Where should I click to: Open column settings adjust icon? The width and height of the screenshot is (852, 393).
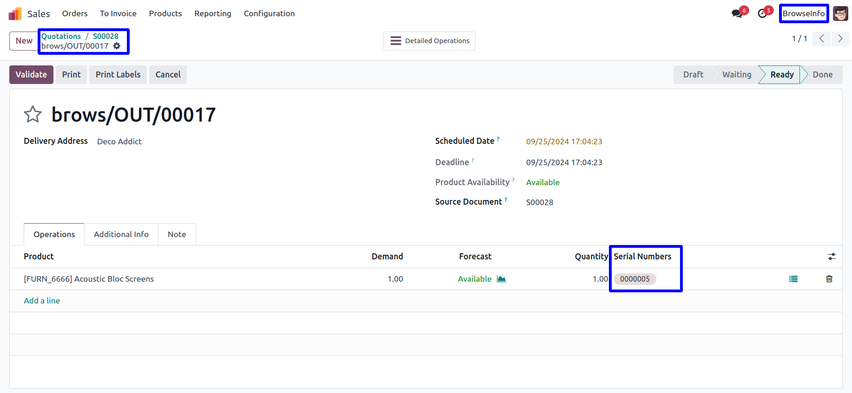coord(832,257)
